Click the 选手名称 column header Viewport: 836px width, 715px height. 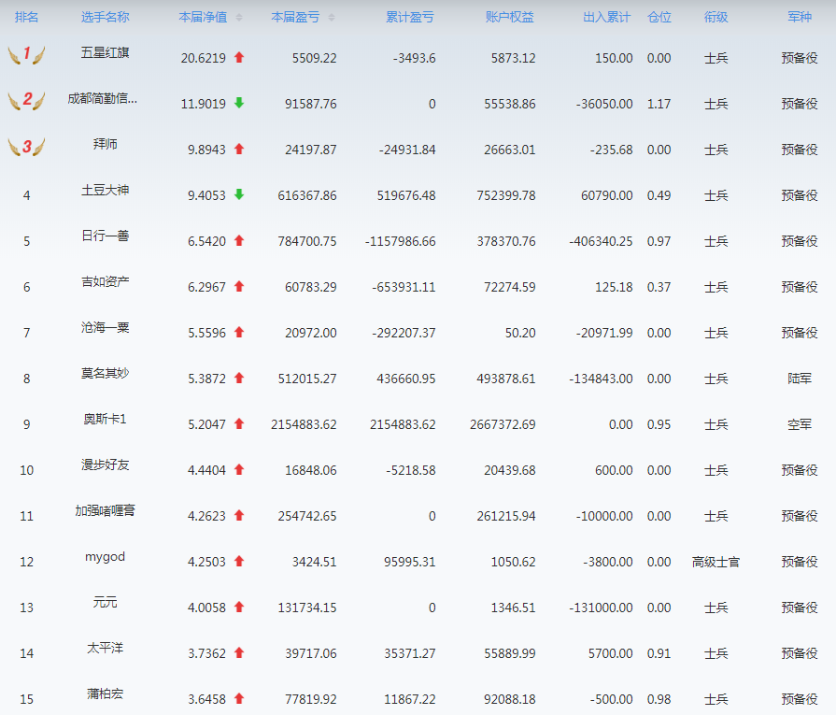pos(105,17)
